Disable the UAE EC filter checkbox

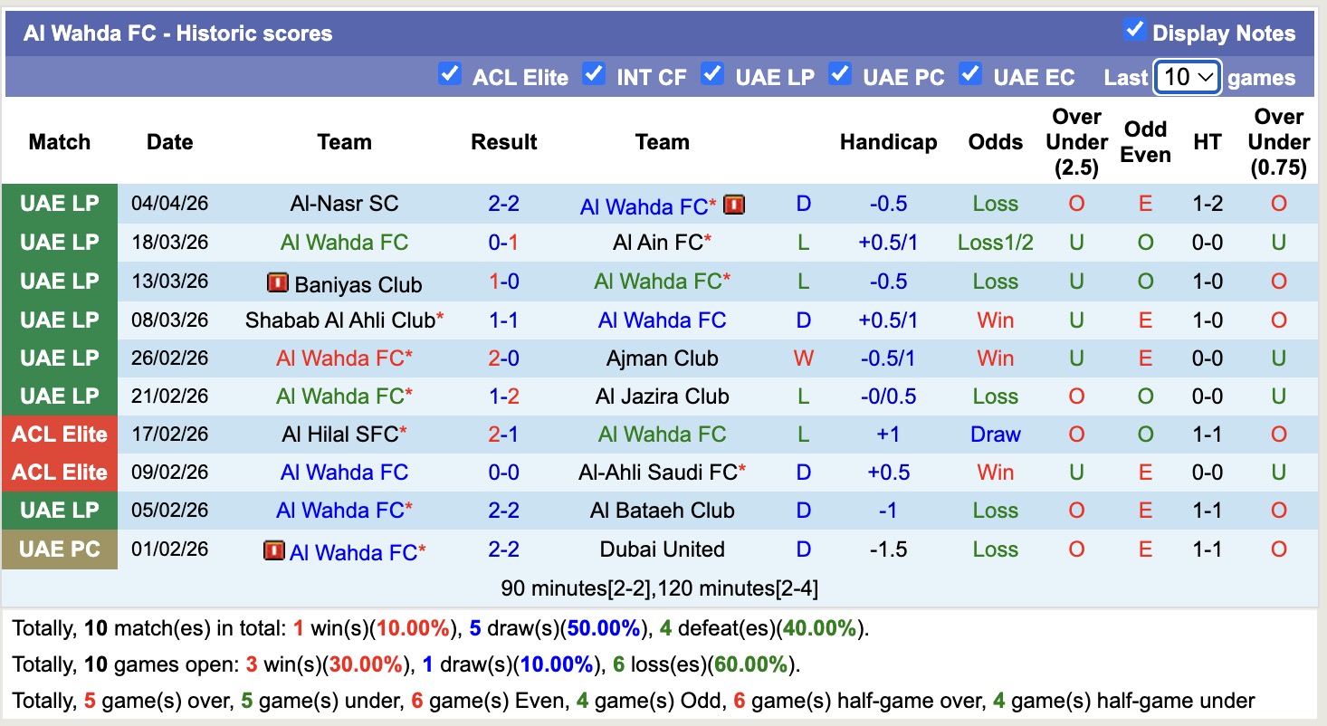pos(970,74)
